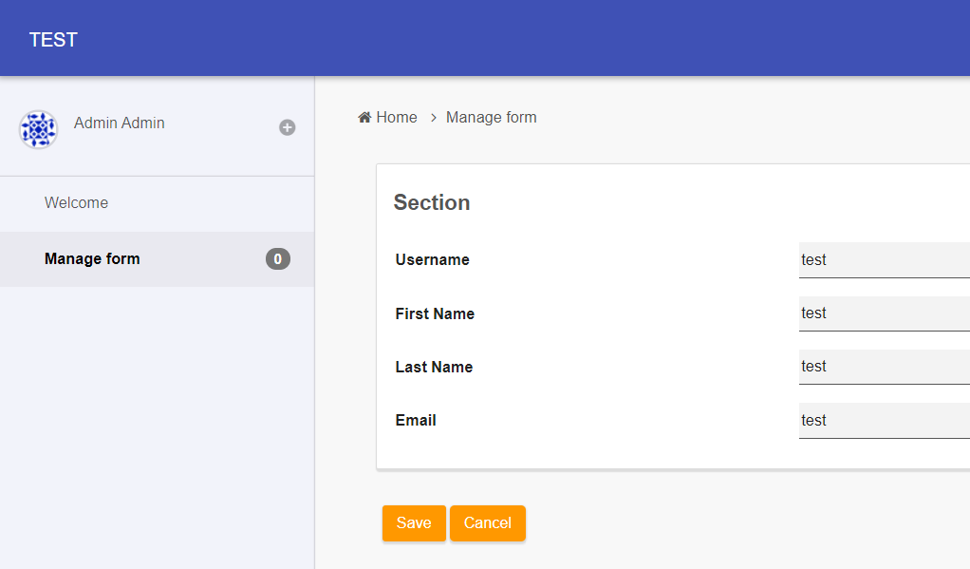
Task: Focus the First Name input field
Action: pos(883,313)
